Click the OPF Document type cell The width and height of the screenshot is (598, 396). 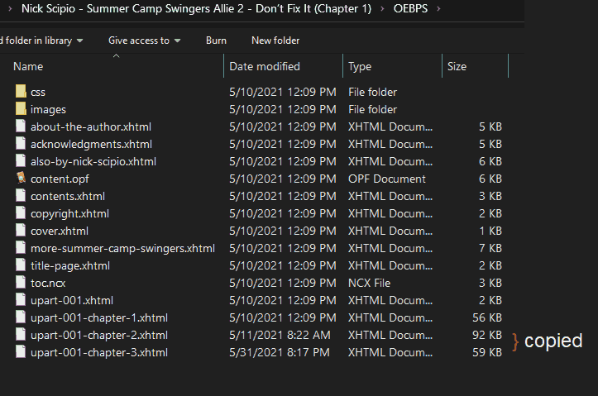pyautogui.click(x=387, y=179)
